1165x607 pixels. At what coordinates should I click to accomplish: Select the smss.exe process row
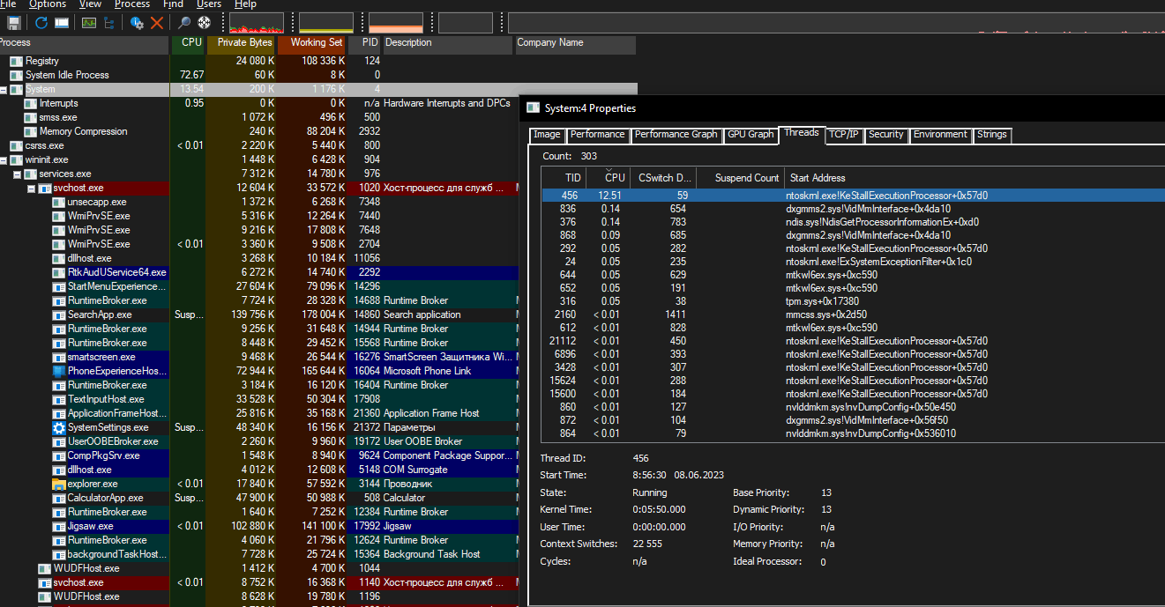pos(317,117)
